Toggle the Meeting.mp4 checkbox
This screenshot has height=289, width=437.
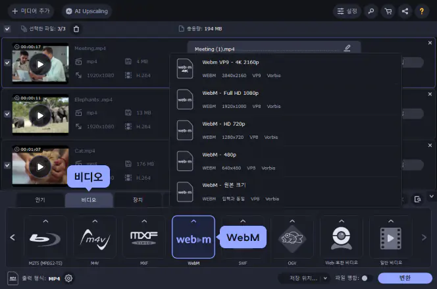(x=7, y=63)
